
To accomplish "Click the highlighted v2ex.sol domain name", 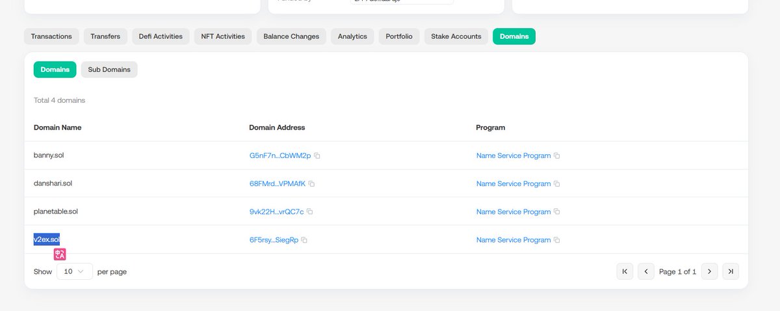I will (47, 240).
